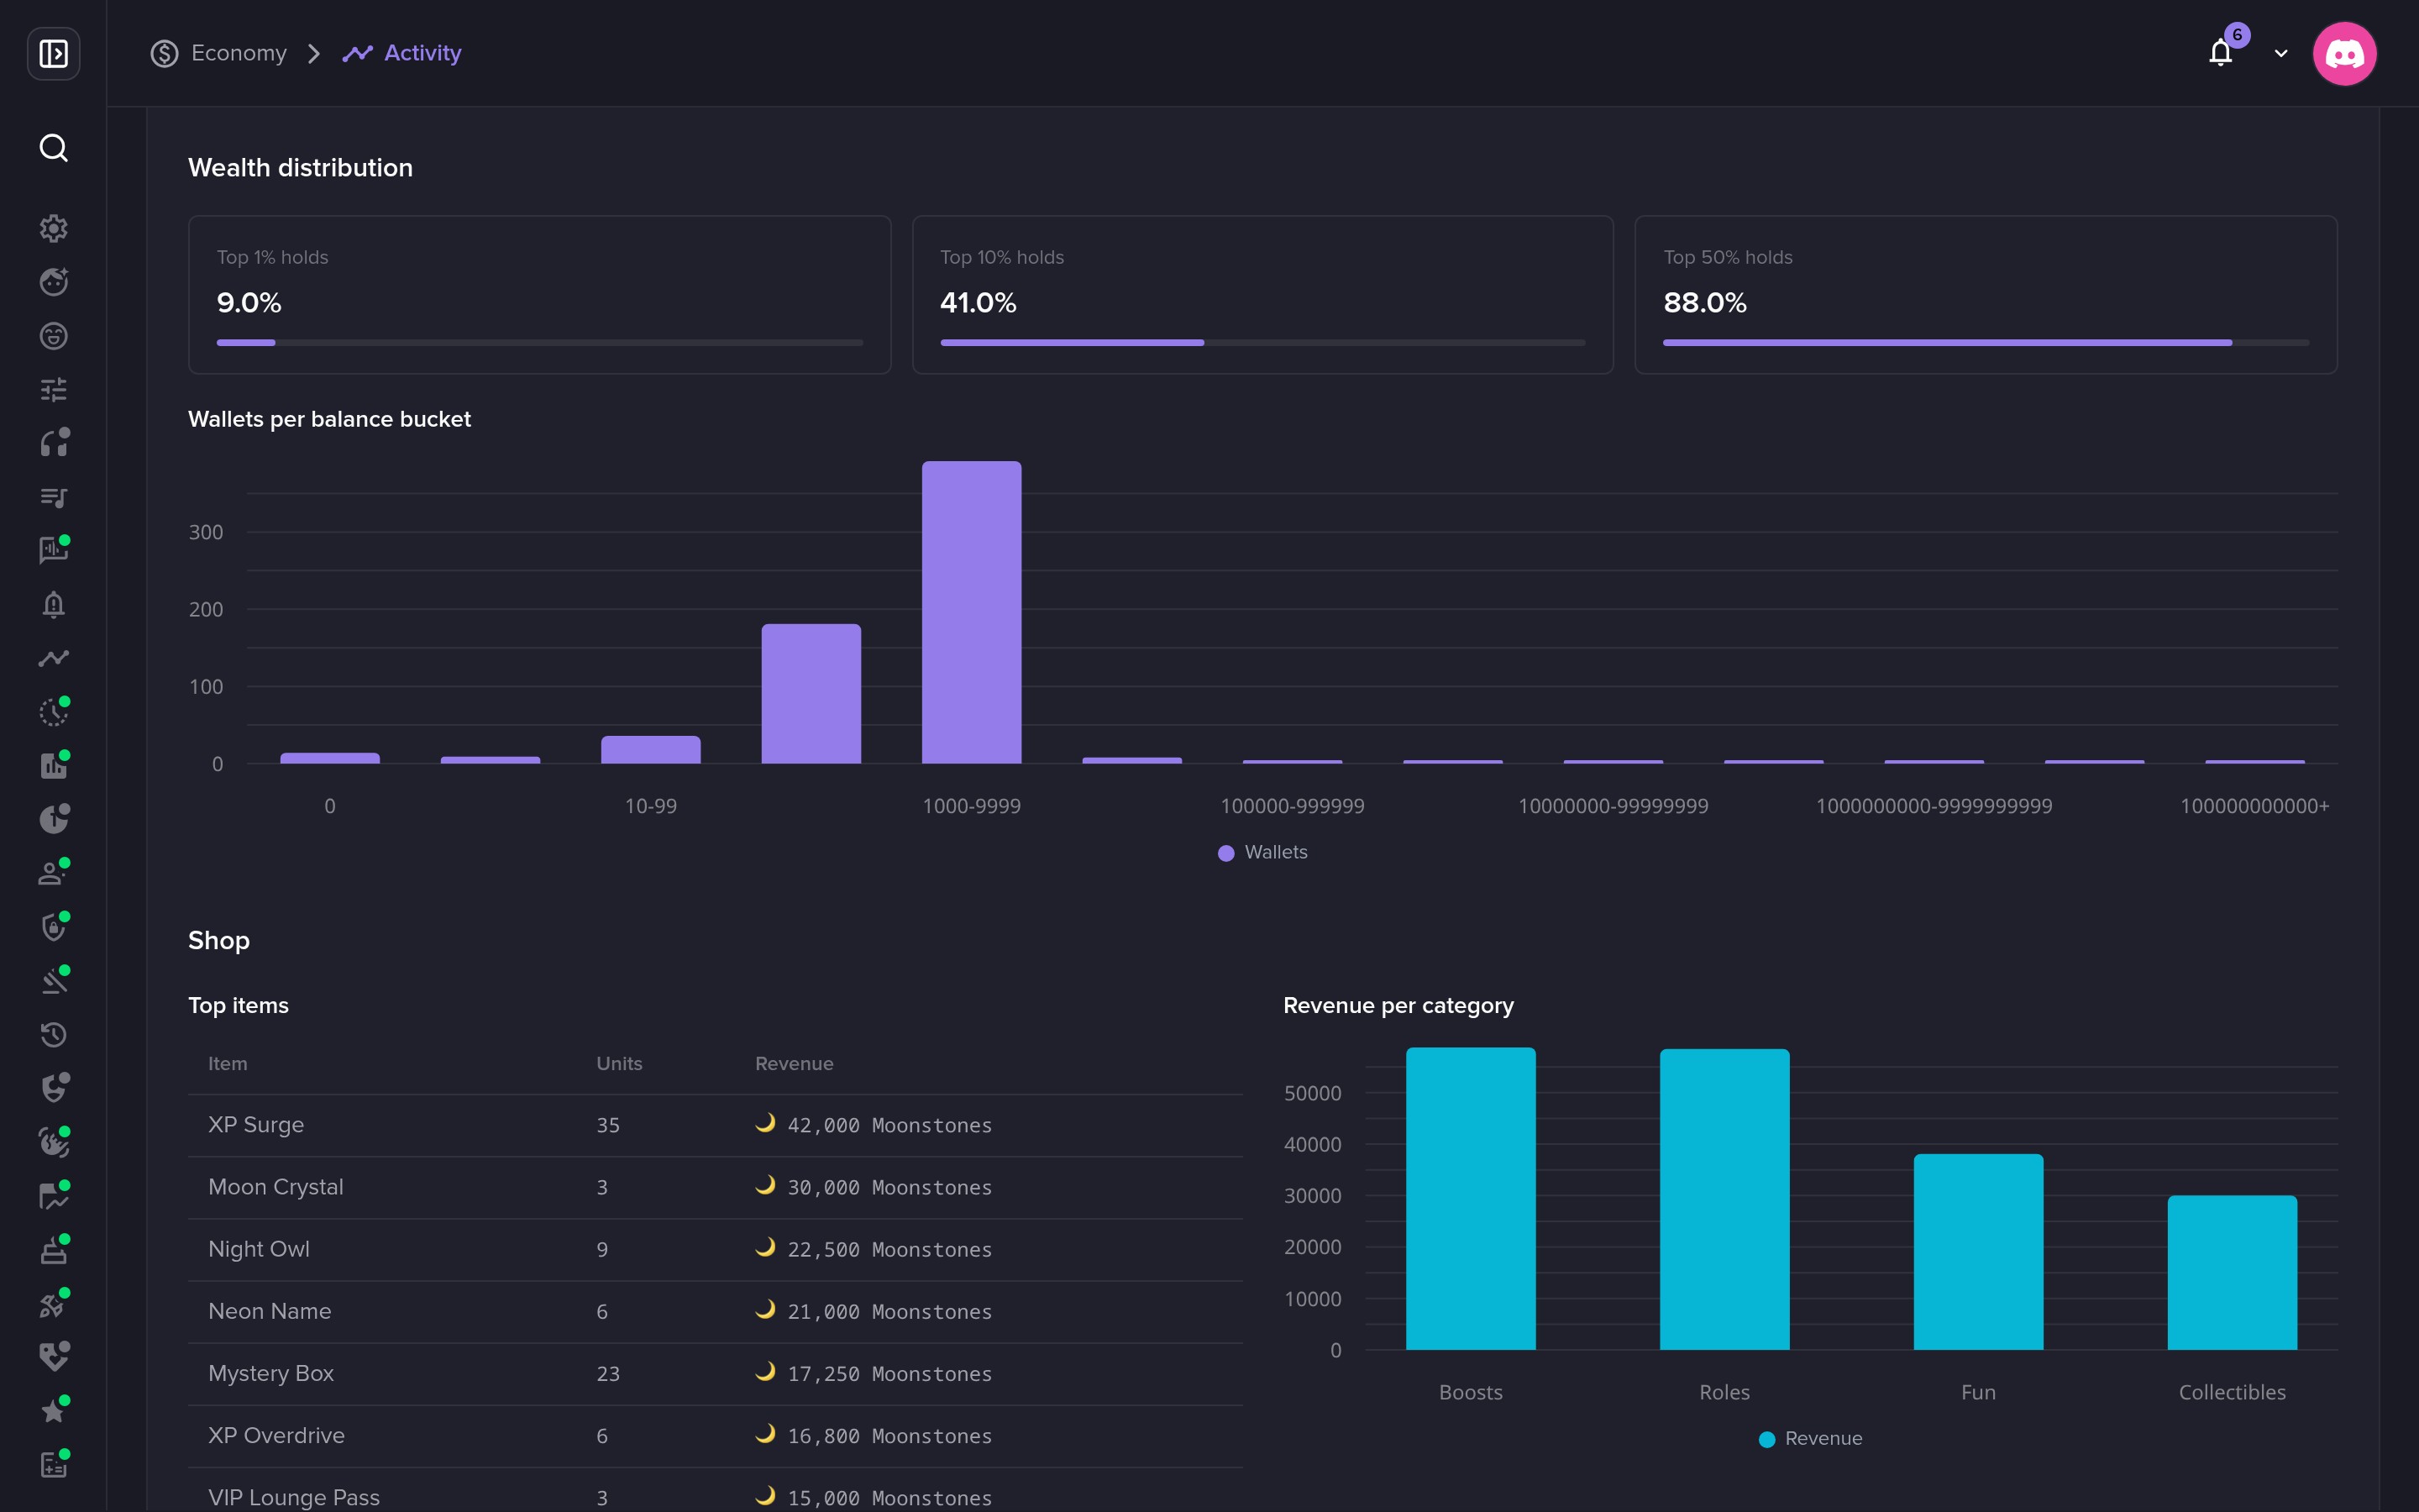Open the search icon in sidebar
The width and height of the screenshot is (2419, 1512).
point(53,148)
